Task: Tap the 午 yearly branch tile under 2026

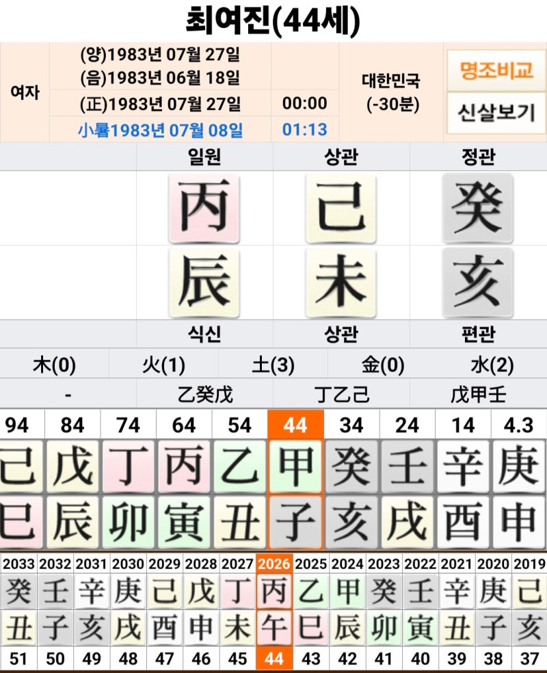Action: (274, 628)
